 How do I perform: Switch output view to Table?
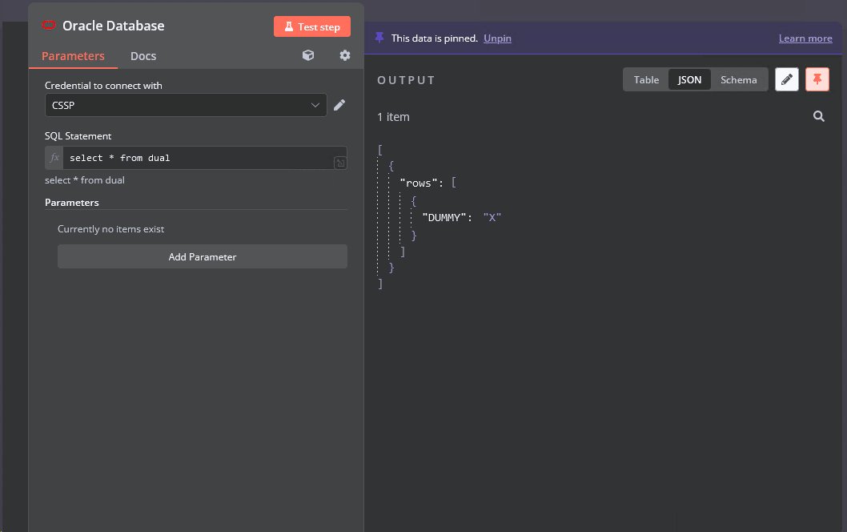(x=646, y=79)
